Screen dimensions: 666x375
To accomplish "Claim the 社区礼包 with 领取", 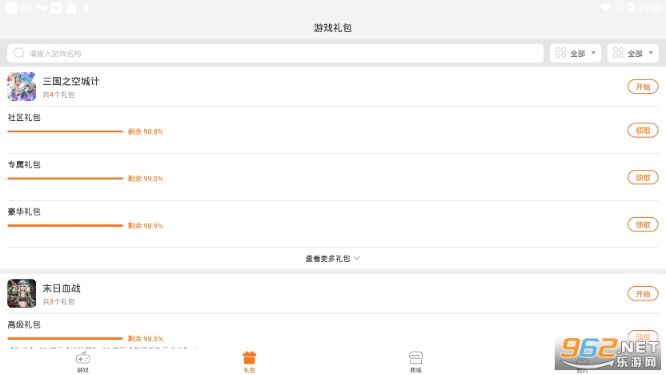I will click(x=643, y=131).
